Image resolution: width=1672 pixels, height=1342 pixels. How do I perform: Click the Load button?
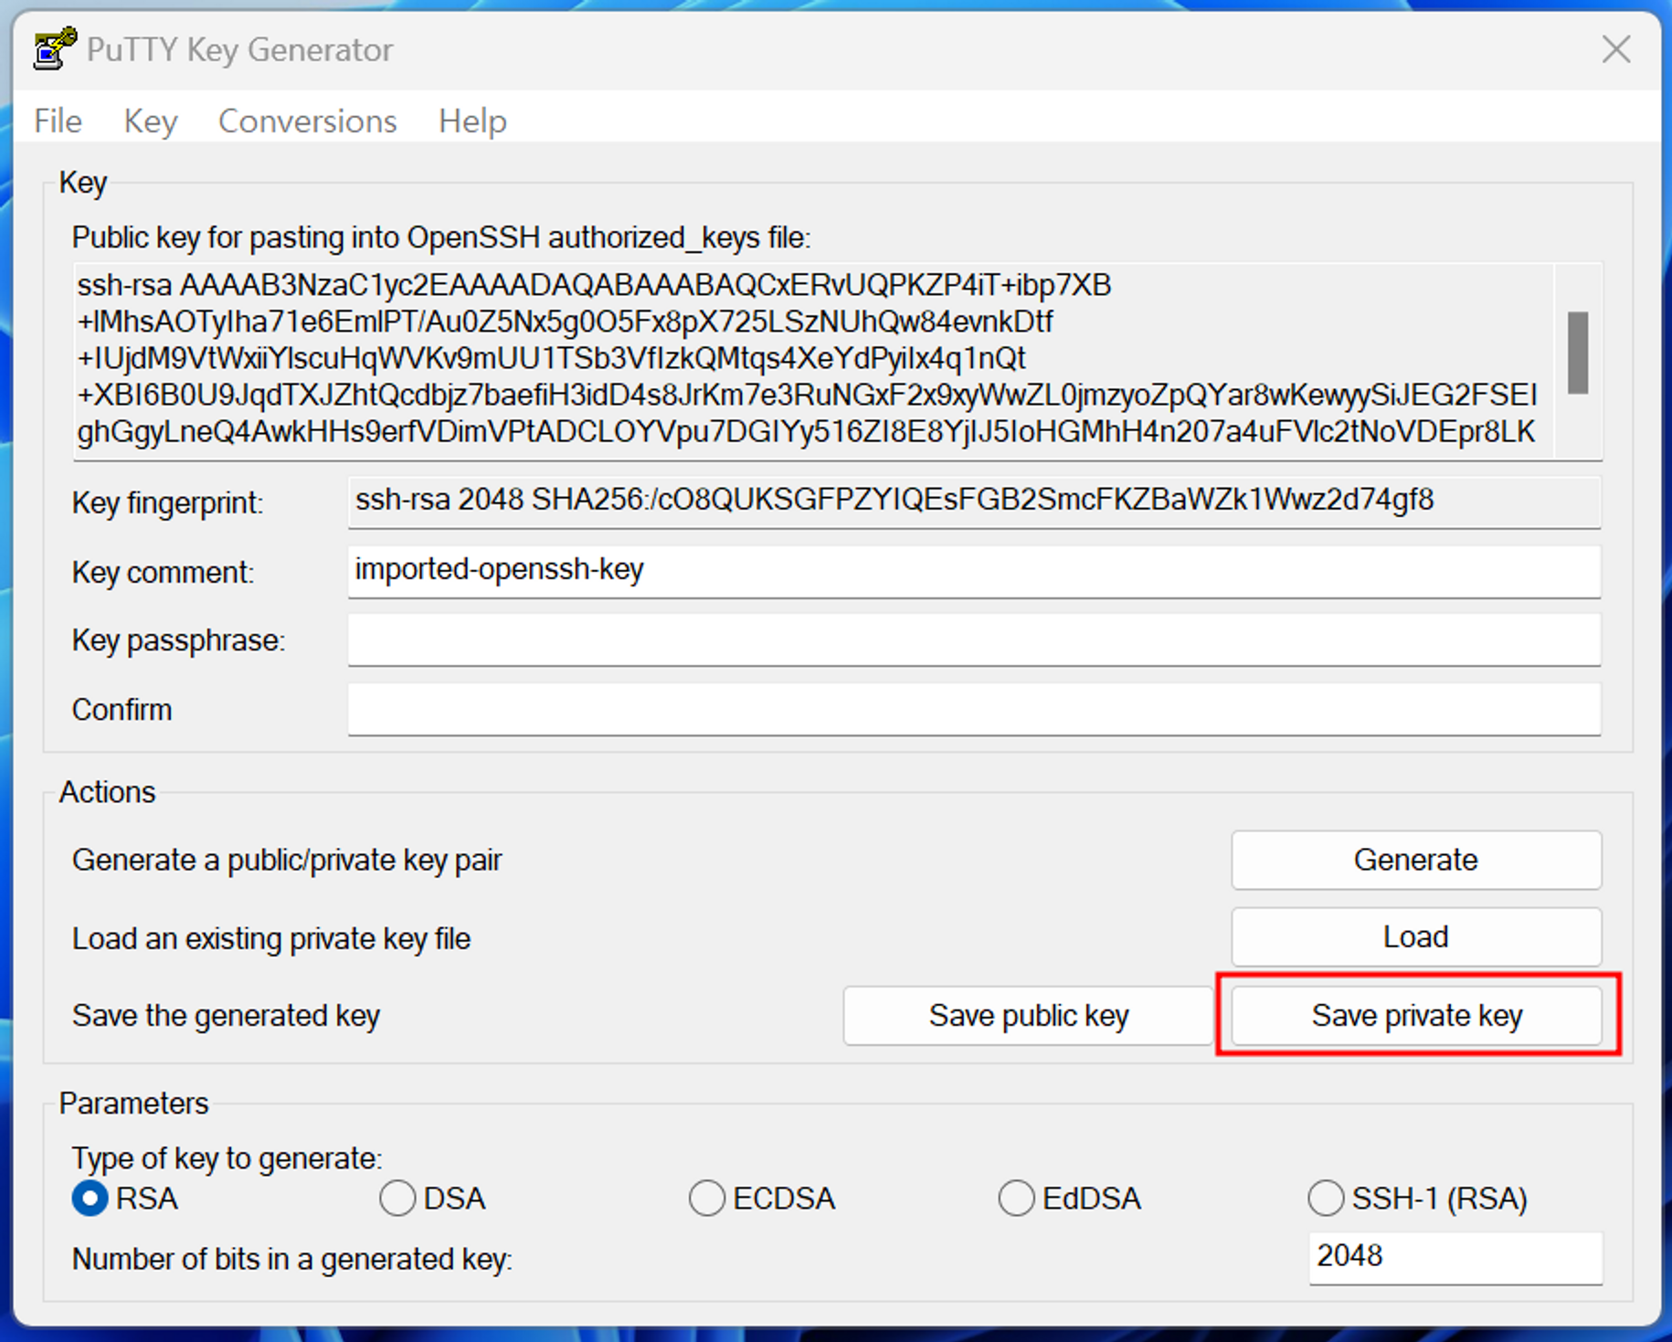click(x=1415, y=936)
